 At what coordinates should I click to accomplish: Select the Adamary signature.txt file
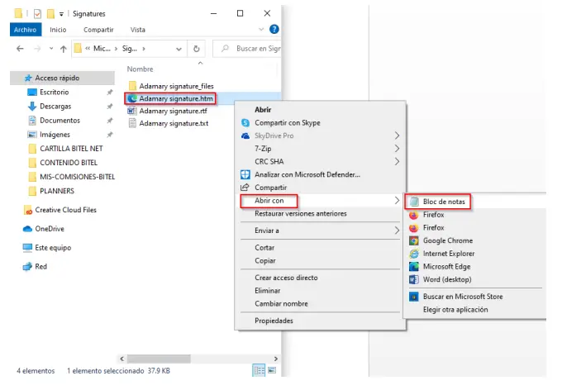coord(174,123)
